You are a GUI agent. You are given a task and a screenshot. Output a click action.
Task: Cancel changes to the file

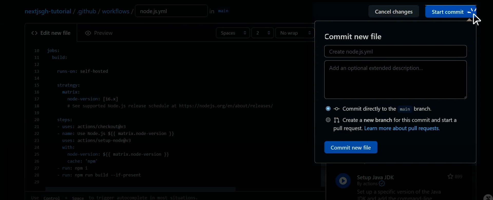[x=394, y=12]
